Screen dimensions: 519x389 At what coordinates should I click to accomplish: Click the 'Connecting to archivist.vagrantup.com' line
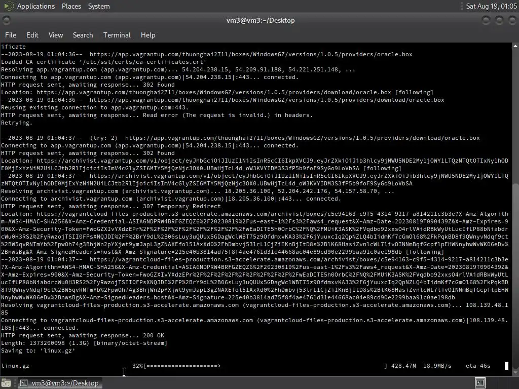tap(171, 199)
